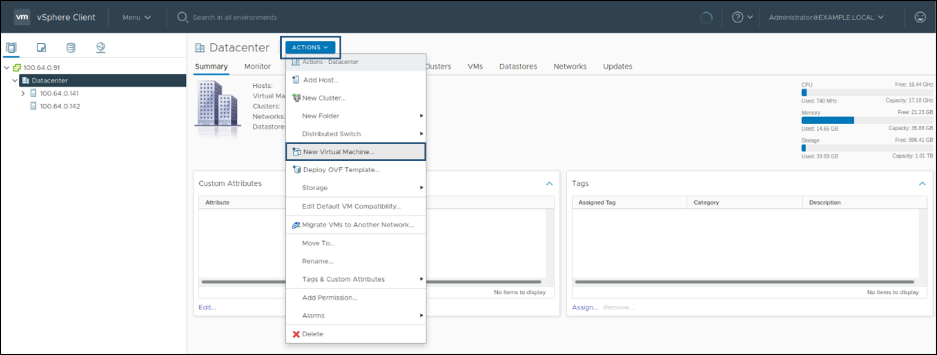937x355 pixels.
Task: Open Storage inventory view icon
Action: tap(71, 48)
